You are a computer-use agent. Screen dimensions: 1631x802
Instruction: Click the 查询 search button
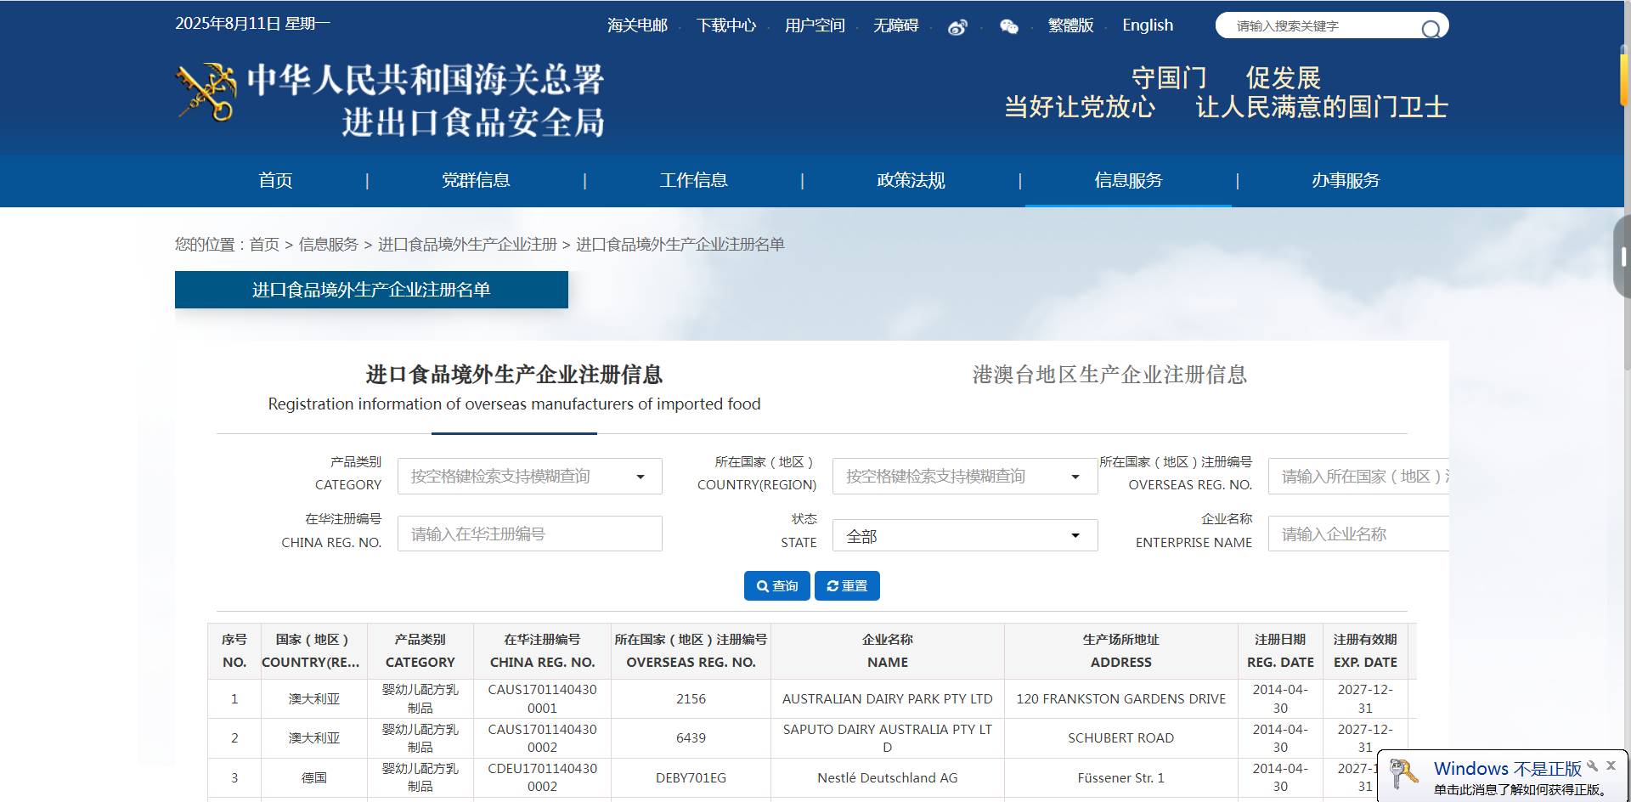tap(777, 586)
